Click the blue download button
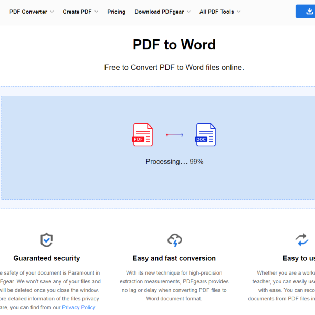 [306, 12]
